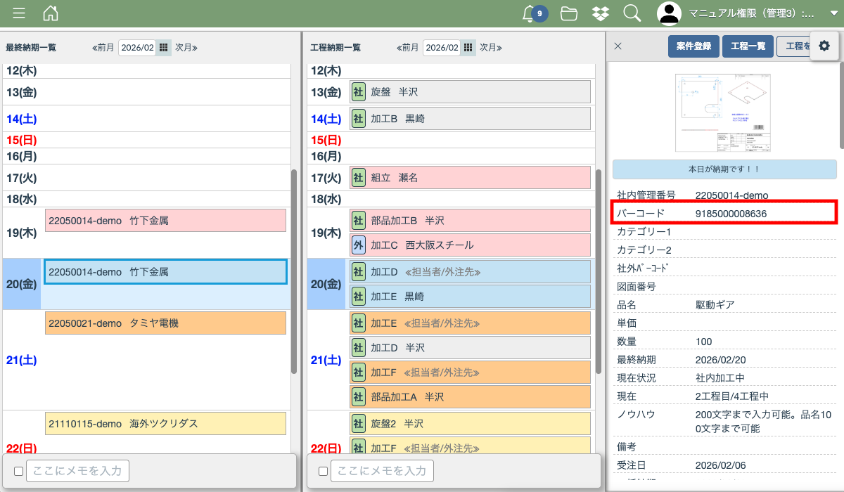Tick the memo checkbox in middle panel

pos(324,471)
